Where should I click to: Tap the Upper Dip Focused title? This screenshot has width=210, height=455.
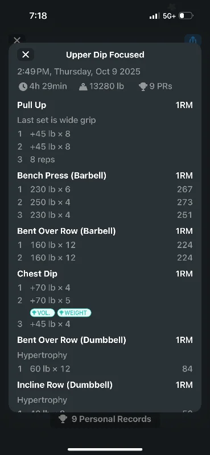pos(105,55)
